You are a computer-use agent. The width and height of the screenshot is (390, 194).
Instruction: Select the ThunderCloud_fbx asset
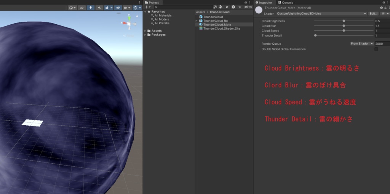coord(216,21)
